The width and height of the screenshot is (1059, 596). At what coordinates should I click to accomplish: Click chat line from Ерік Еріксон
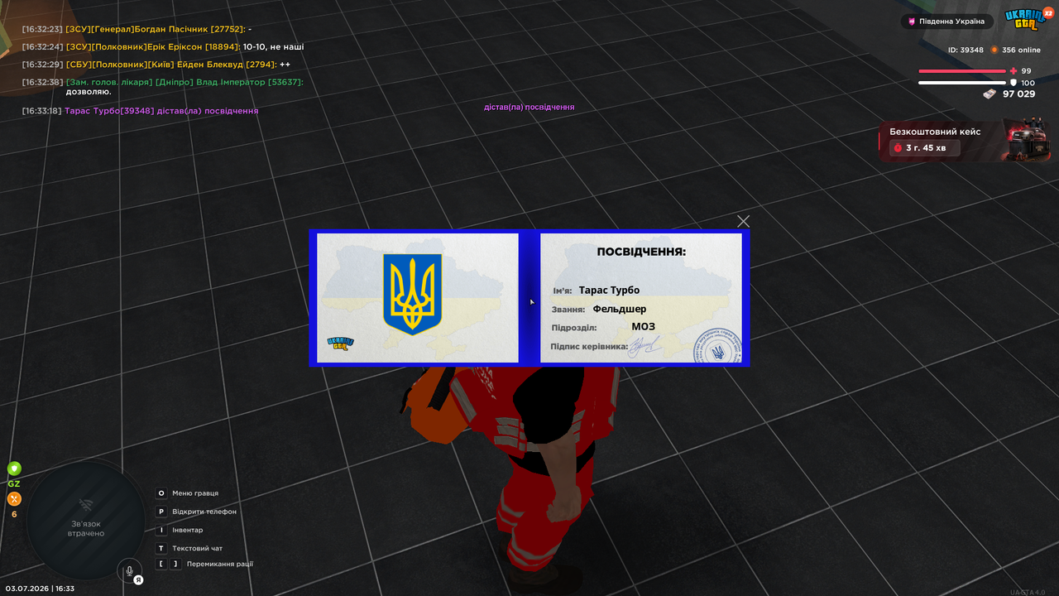pyautogui.click(x=163, y=46)
